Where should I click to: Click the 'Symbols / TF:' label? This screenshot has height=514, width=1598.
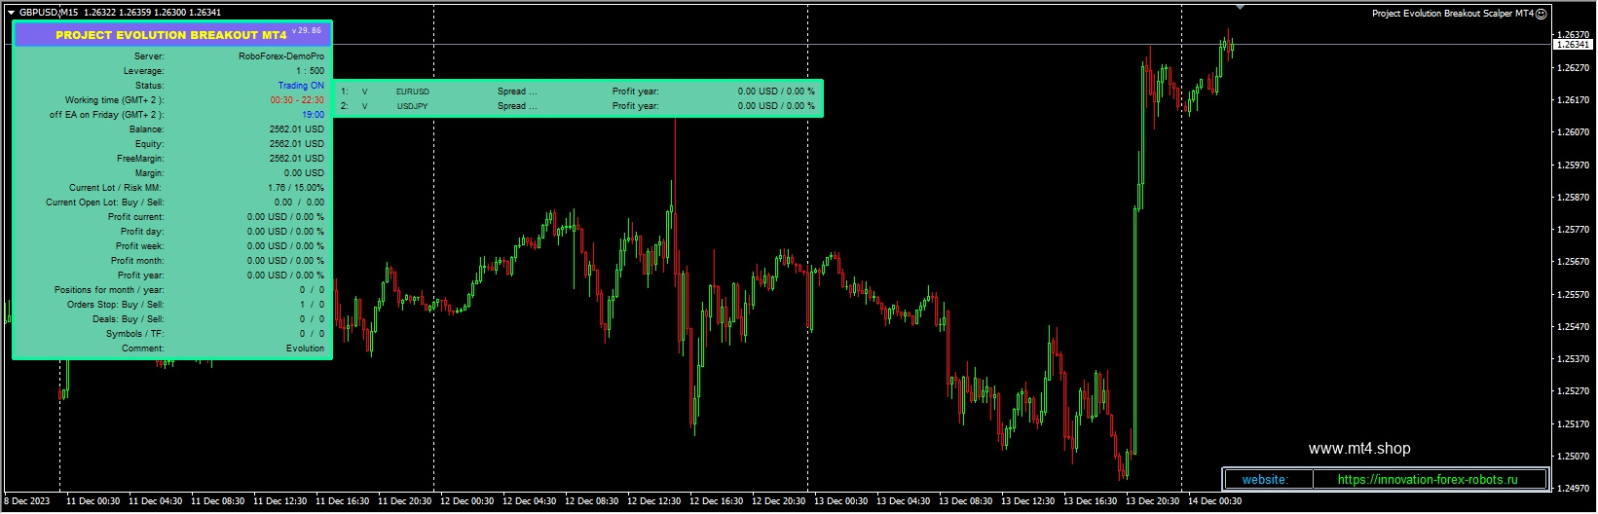pyautogui.click(x=134, y=334)
